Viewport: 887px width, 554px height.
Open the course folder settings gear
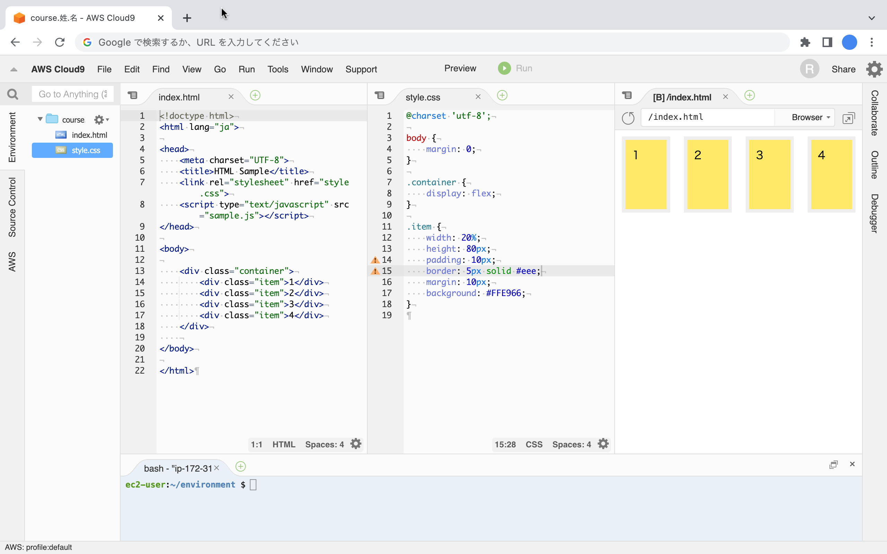[101, 119]
